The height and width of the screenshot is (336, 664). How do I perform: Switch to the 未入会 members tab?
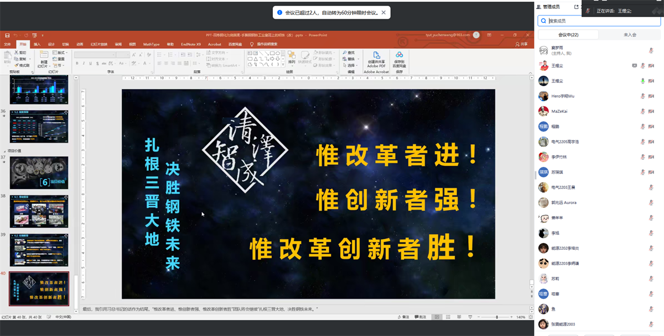pos(630,34)
